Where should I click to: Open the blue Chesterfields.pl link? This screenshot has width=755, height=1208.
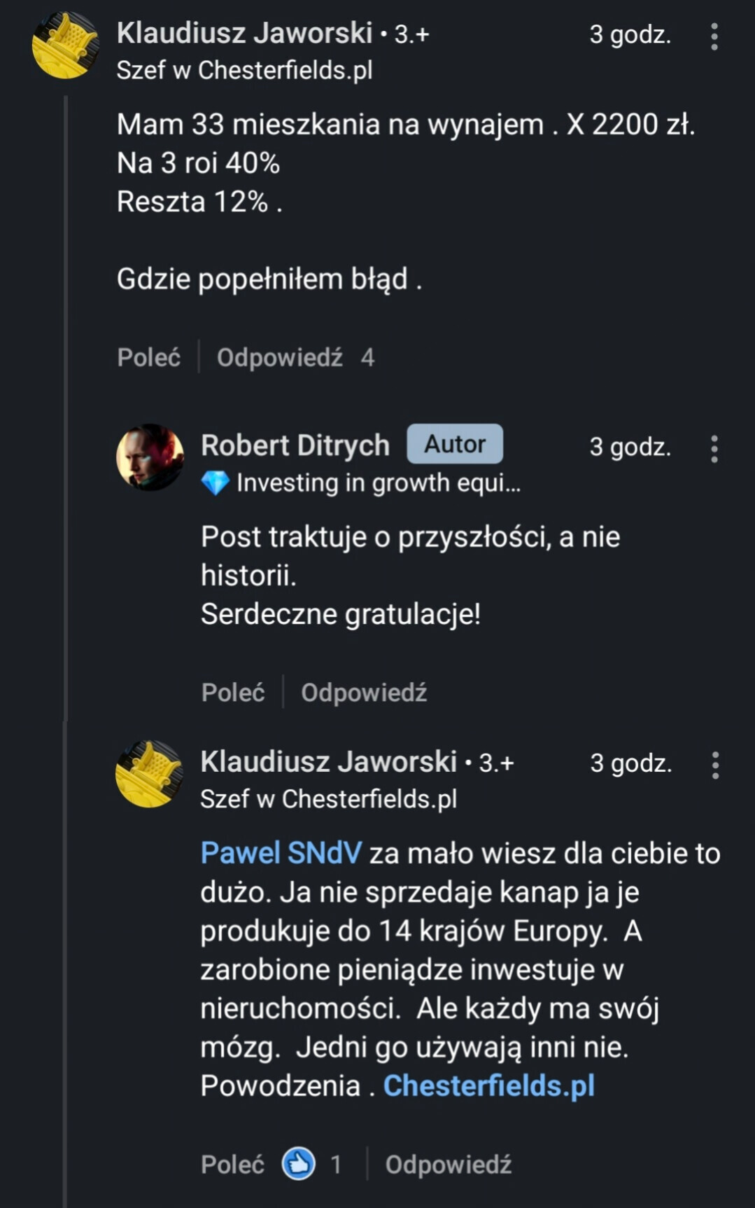(x=489, y=1085)
